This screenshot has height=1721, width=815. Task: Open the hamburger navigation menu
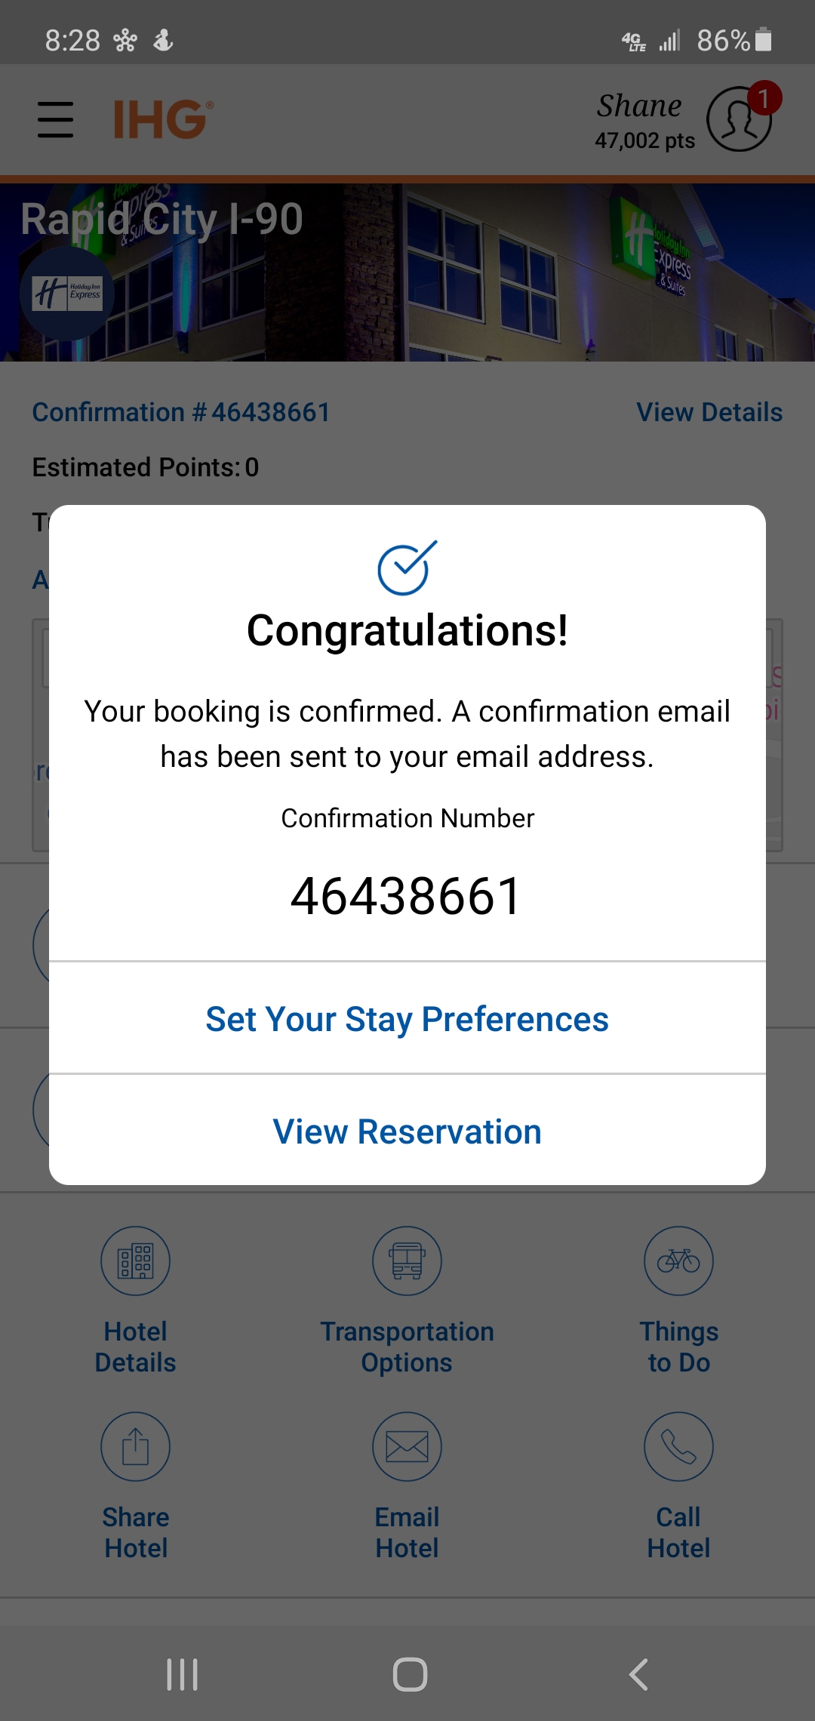[55, 120]
